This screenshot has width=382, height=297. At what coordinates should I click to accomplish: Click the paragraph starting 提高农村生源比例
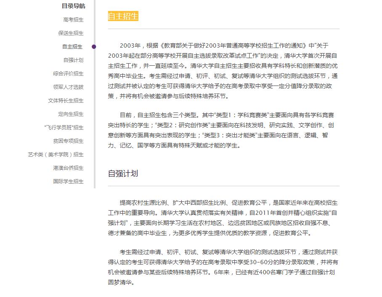[x=223, y=218]
